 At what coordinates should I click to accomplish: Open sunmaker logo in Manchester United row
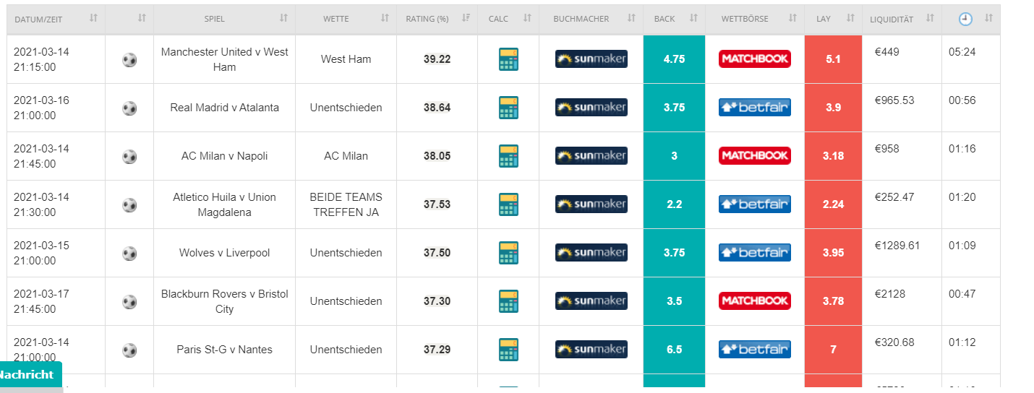click(591, 59)
